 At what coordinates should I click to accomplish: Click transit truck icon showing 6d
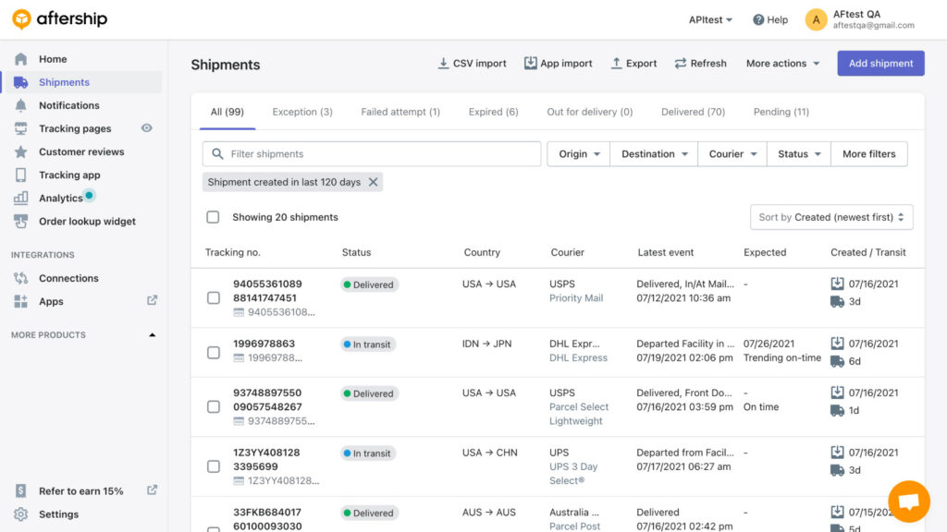click(x=837, y=361)
